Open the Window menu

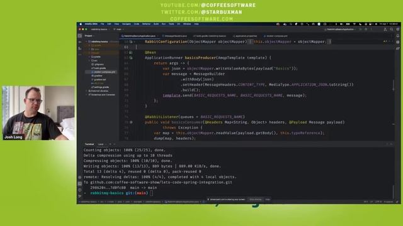pos(187,24)
